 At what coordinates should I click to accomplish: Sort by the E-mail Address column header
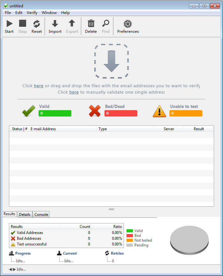click(62, 129)
